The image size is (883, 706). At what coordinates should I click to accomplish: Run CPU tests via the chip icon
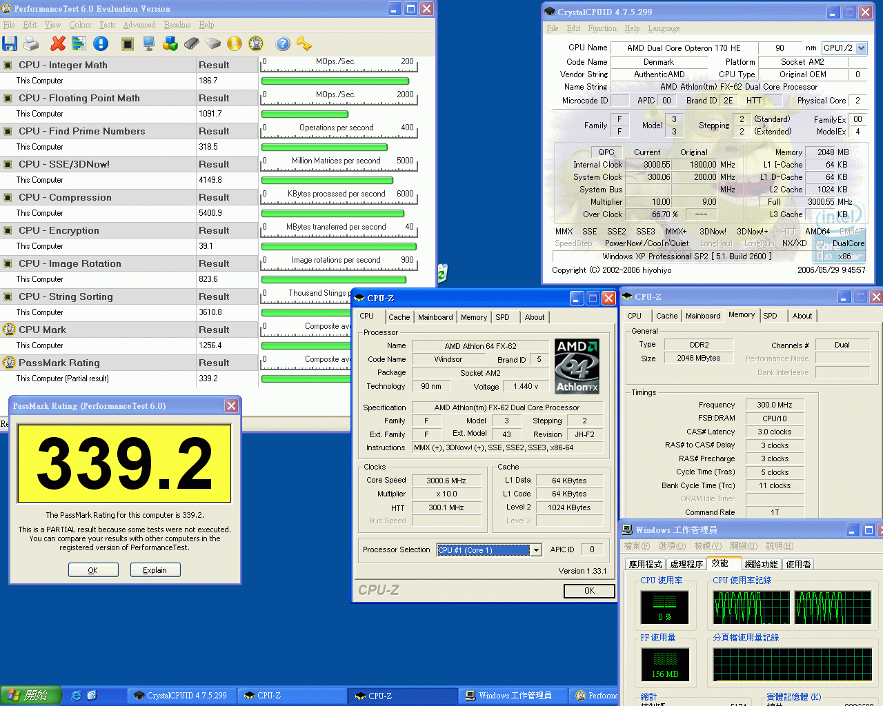point(126,43)
